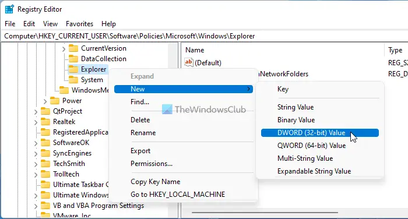Select the System key label
408x219 pixels.
pyautogui.click(x=92, y=80)
